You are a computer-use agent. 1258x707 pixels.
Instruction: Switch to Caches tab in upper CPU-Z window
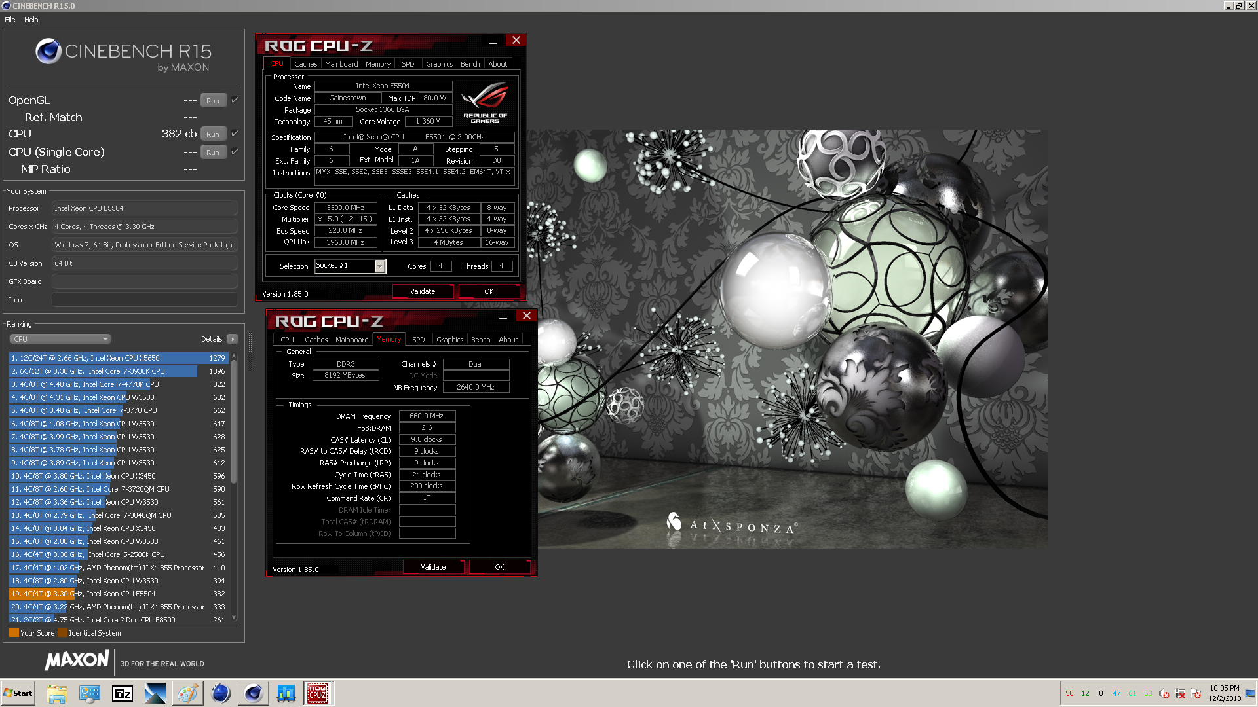click(x=305, y=64)
